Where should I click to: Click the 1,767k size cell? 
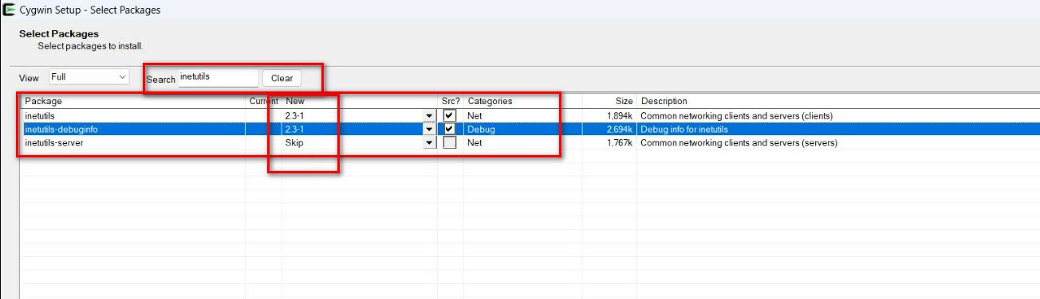(x=619, y=142)
